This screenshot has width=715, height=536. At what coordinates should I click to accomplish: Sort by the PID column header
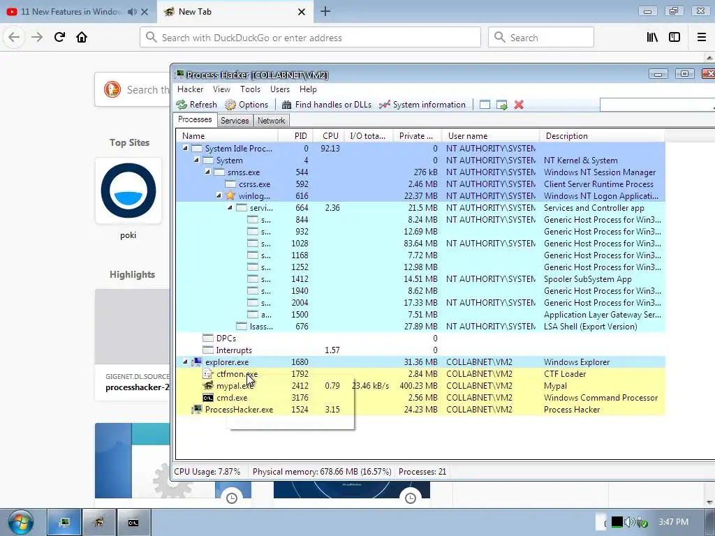tap(296, 136)
